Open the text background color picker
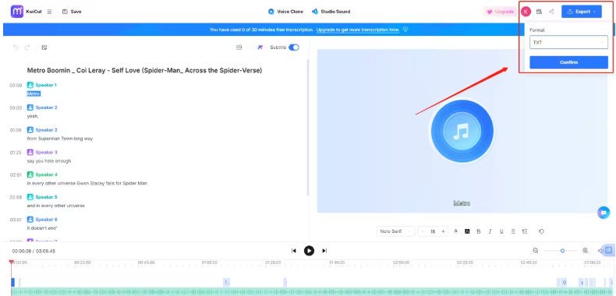The height and width of the screenshot is (296, 616). coord(467,231)
